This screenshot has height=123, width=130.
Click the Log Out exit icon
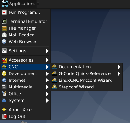[x=4, y=116]
